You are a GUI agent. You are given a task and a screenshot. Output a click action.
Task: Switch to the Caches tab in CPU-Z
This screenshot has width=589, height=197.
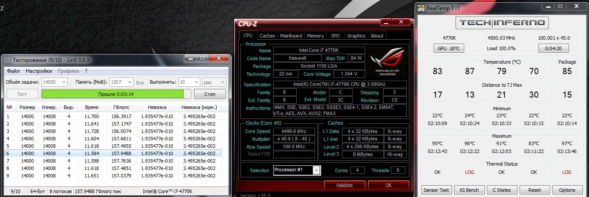[267, 36]
